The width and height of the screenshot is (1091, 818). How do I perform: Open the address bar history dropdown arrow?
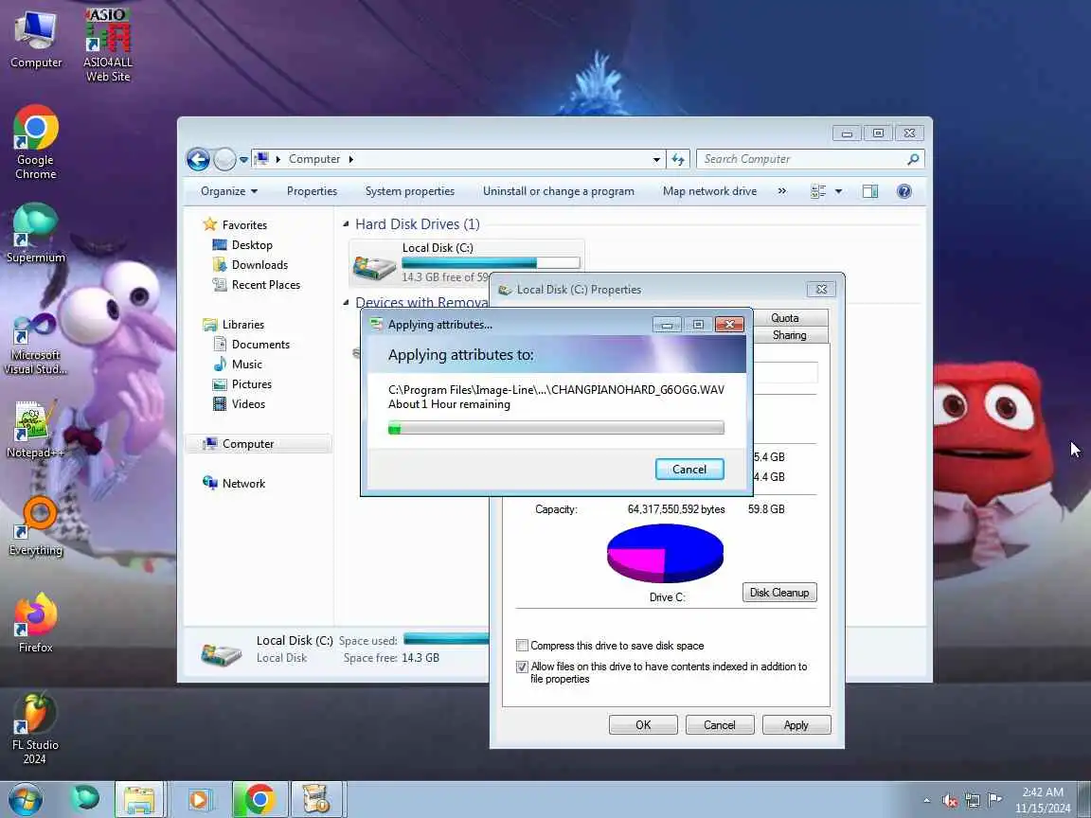pos(656,159)
